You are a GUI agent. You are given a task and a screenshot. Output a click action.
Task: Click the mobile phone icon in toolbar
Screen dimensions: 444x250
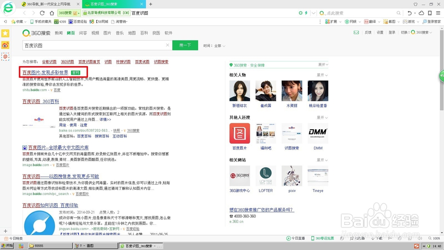(x=430, y=13)
